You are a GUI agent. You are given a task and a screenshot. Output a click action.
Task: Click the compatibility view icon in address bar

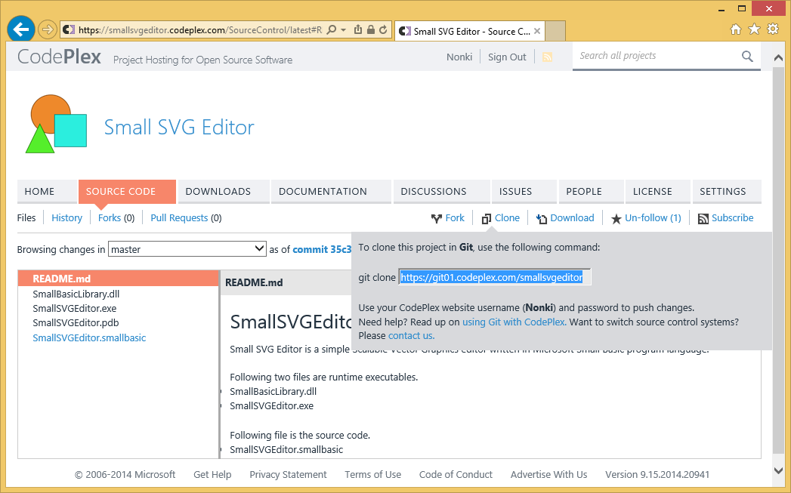click(x=357, y=29)
